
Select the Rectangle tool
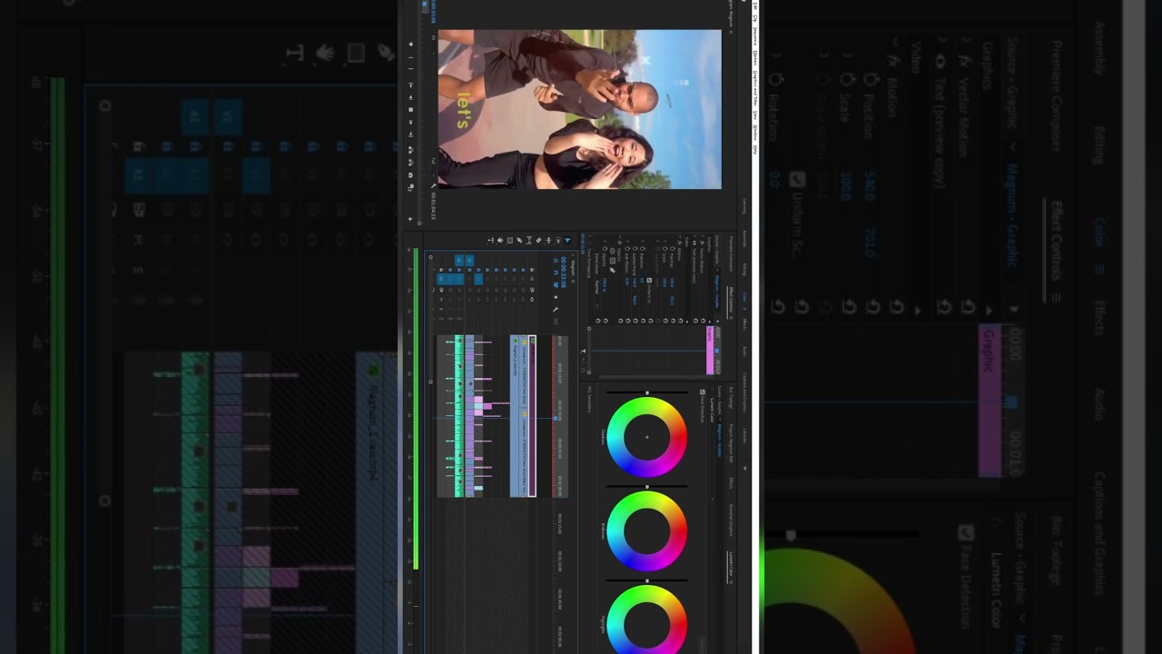pyautogui.click(x=510, y=240)
